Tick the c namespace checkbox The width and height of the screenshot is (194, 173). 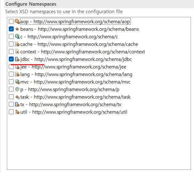(11, 36)
